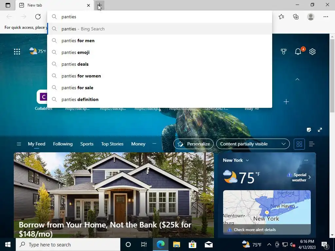Choose the 'panties deals' suggestion
Screen dimensions: 335x251
(160, 64)
